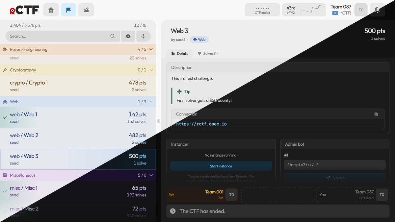395x222 pixels.
Task: Click the search magnifier icon
Action: pyautogui.click(x=113, y=36)
